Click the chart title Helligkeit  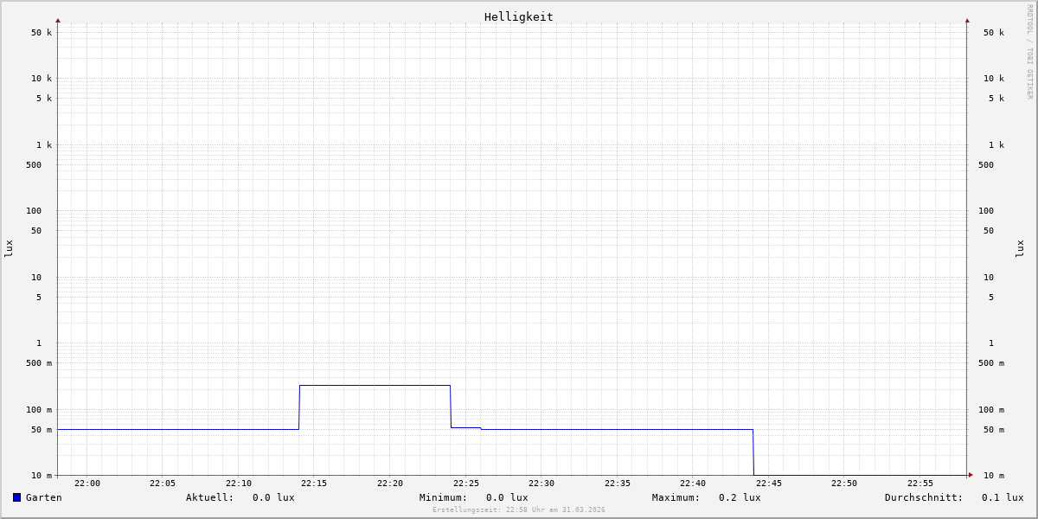[519, 17]
